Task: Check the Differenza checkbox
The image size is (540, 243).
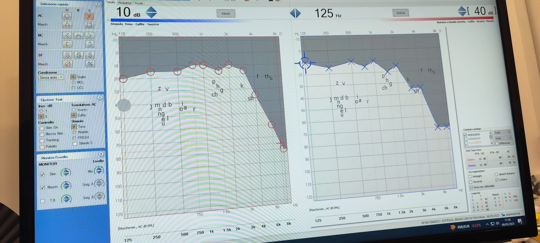Action: (497, 143)
